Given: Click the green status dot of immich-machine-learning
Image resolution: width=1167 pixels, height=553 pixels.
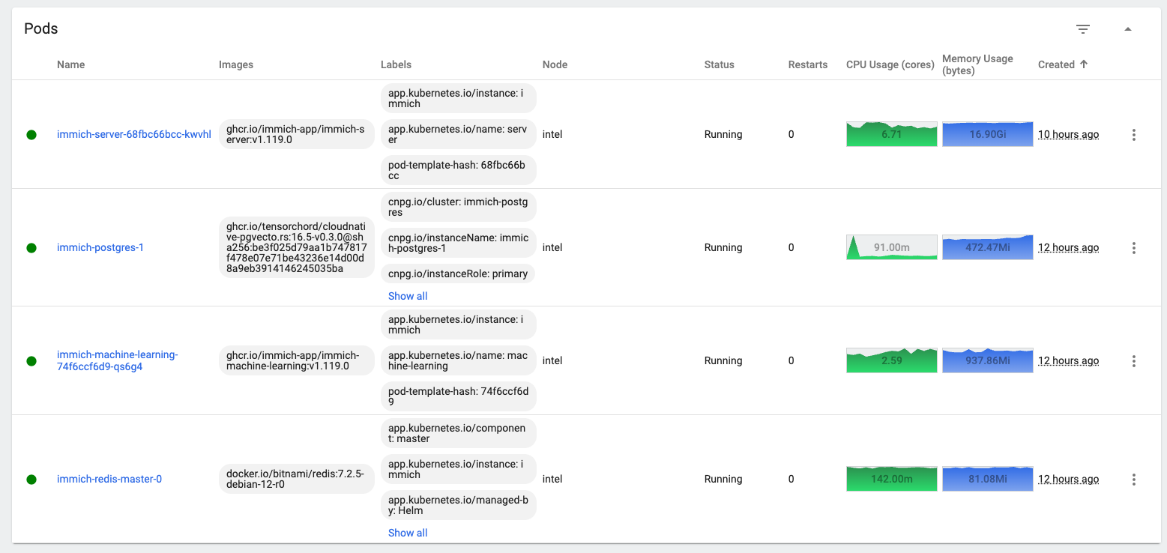Looking at the screenshot, I should coord(31,360).
